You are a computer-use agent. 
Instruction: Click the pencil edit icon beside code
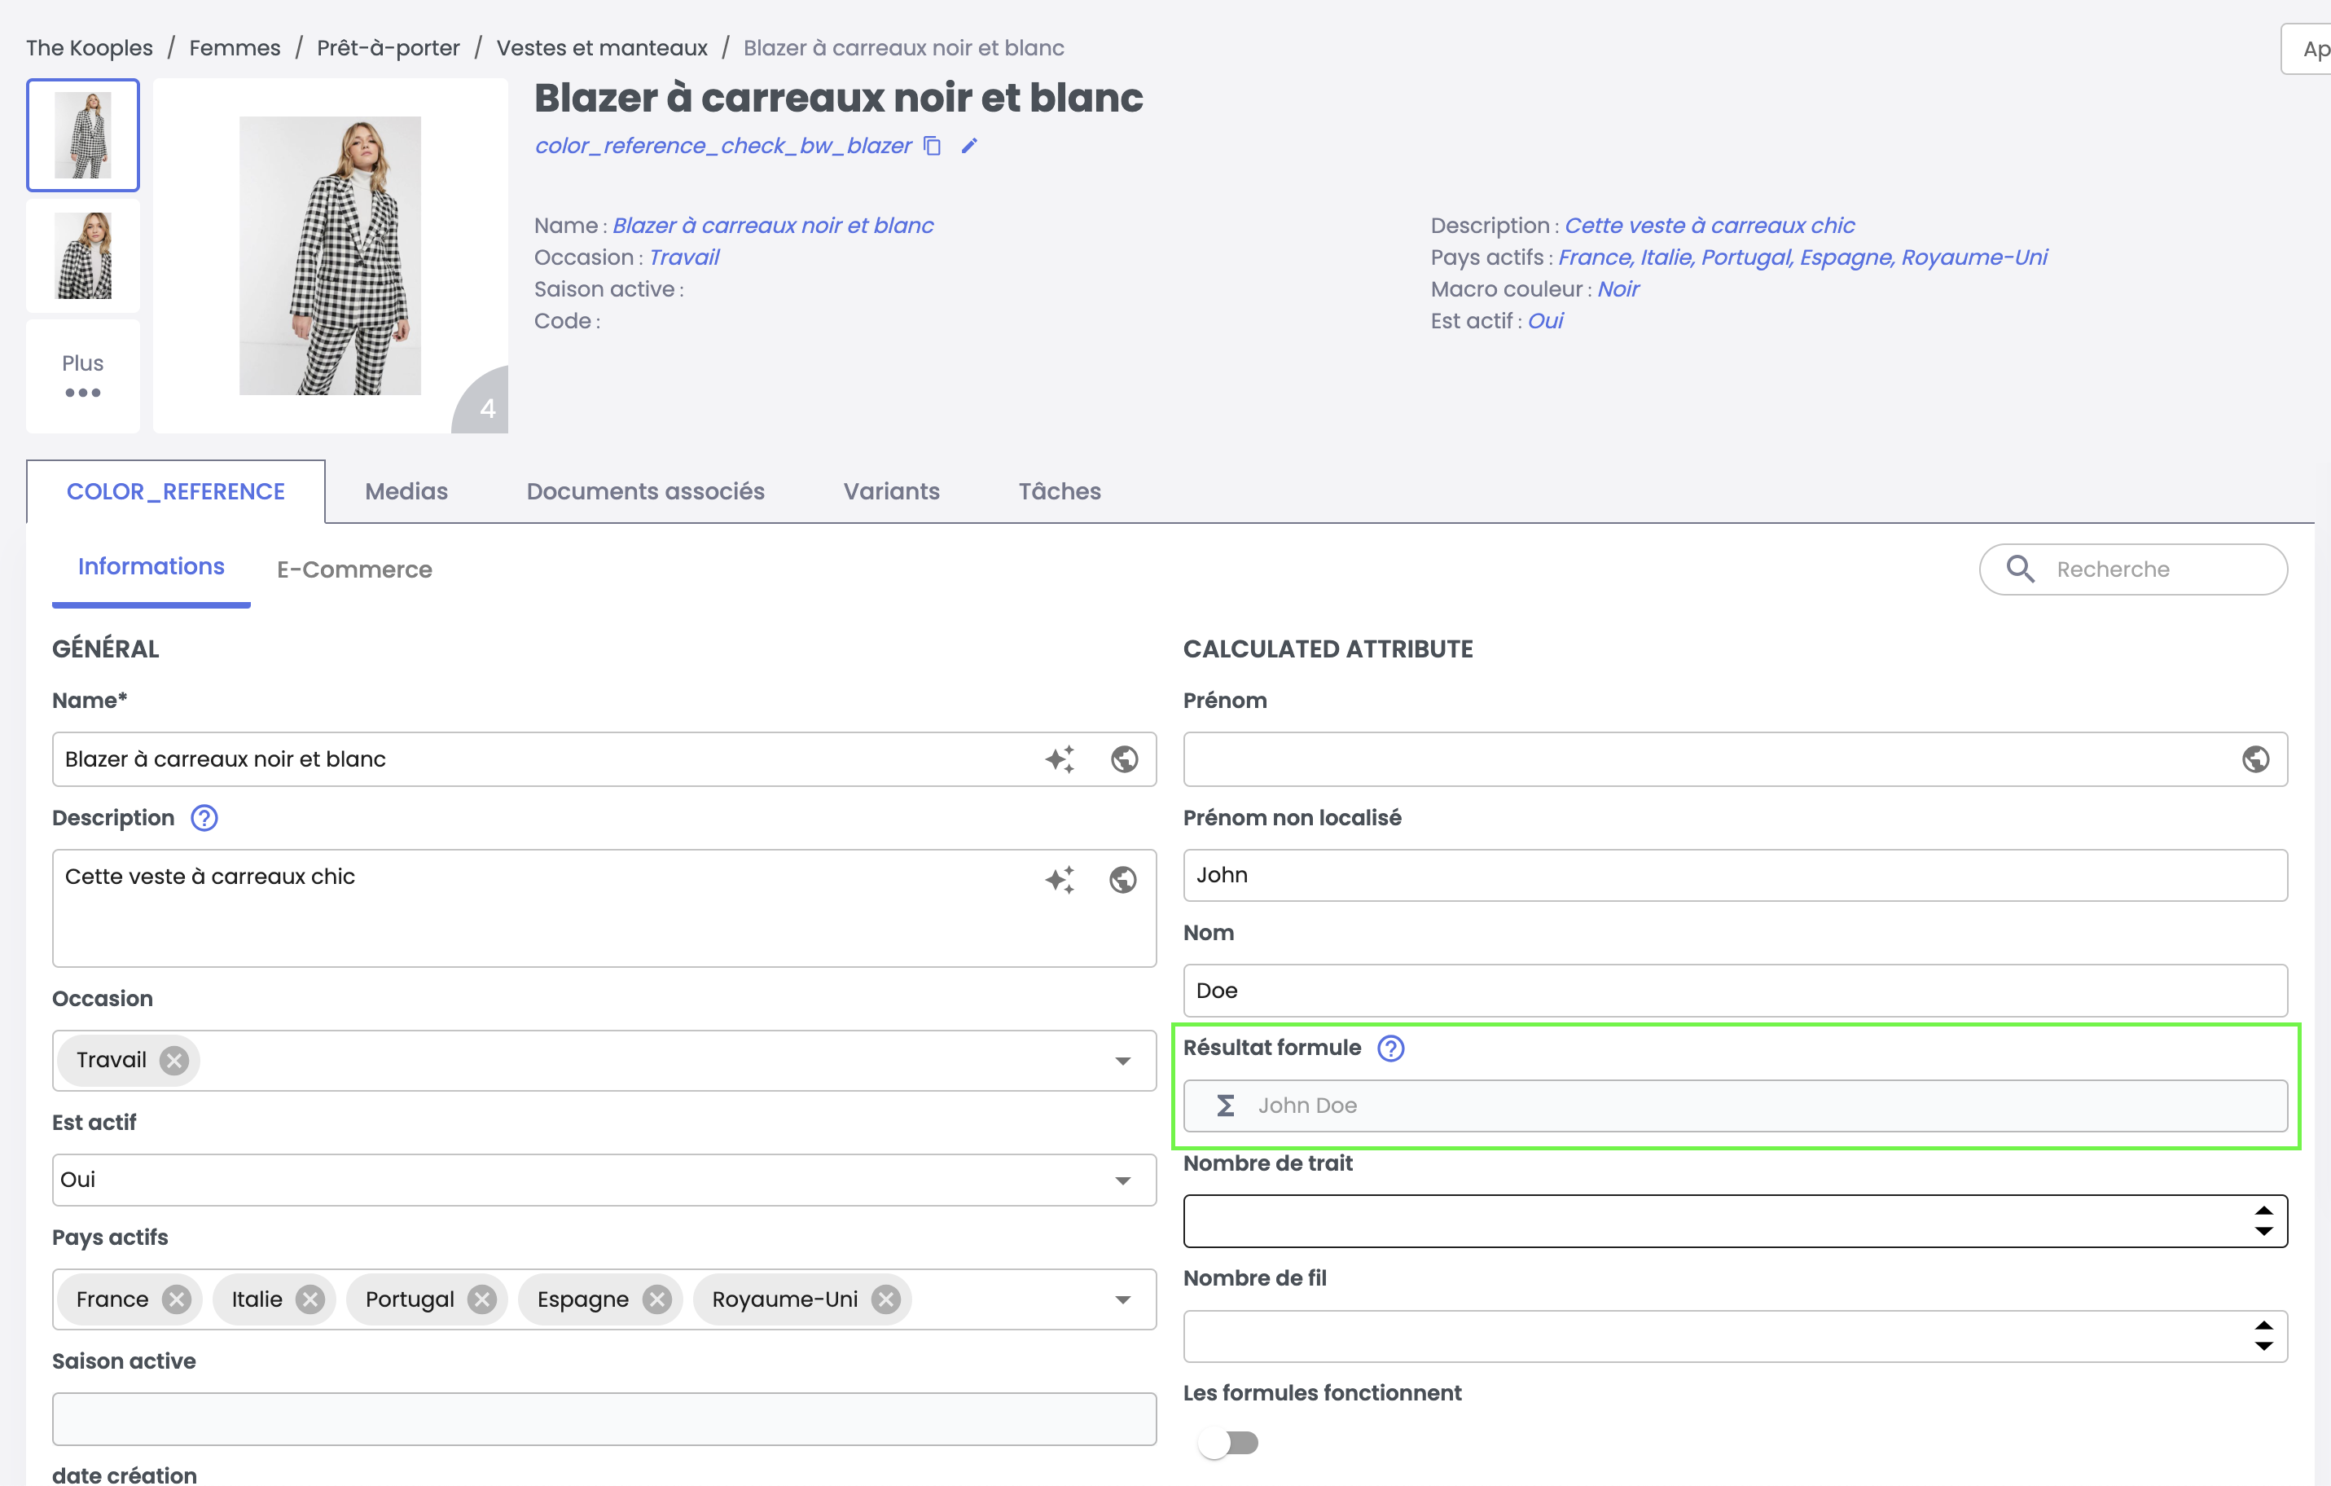pyautogui.click(x=969, y=146)
